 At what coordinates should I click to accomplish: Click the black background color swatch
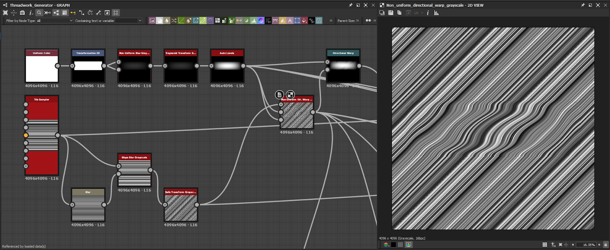click(x=393, y=245)
